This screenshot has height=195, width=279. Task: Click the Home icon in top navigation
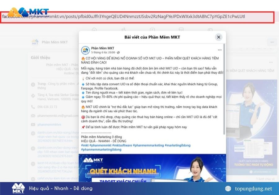[94, 29]
